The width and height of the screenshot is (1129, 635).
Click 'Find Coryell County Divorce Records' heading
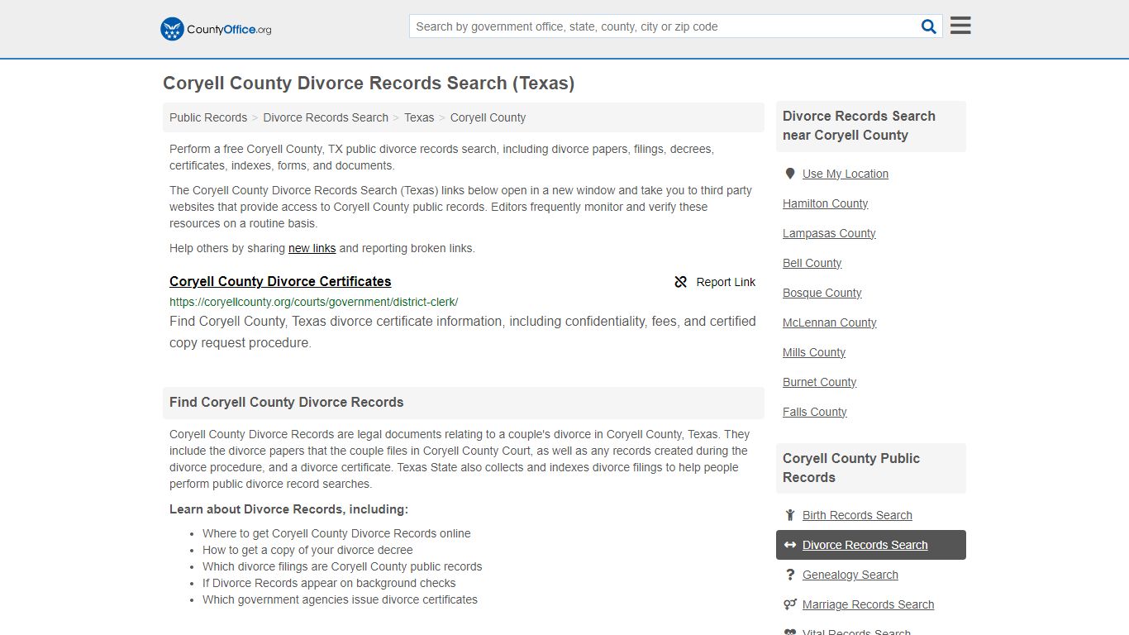(x=287, y=403)
